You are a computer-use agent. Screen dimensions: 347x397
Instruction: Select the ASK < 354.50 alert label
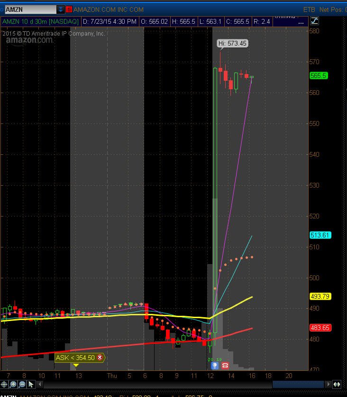(75, 358)
